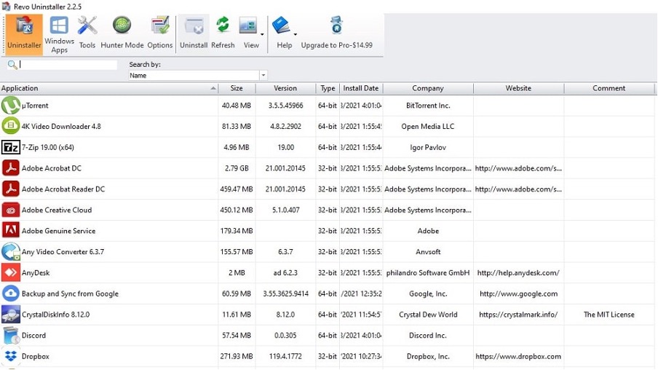The height and width of the screenshot is (370, 658).
Task: Click the https://www.dropbox.com website cell
Action: pyautogui.click(x=518, y=356)
